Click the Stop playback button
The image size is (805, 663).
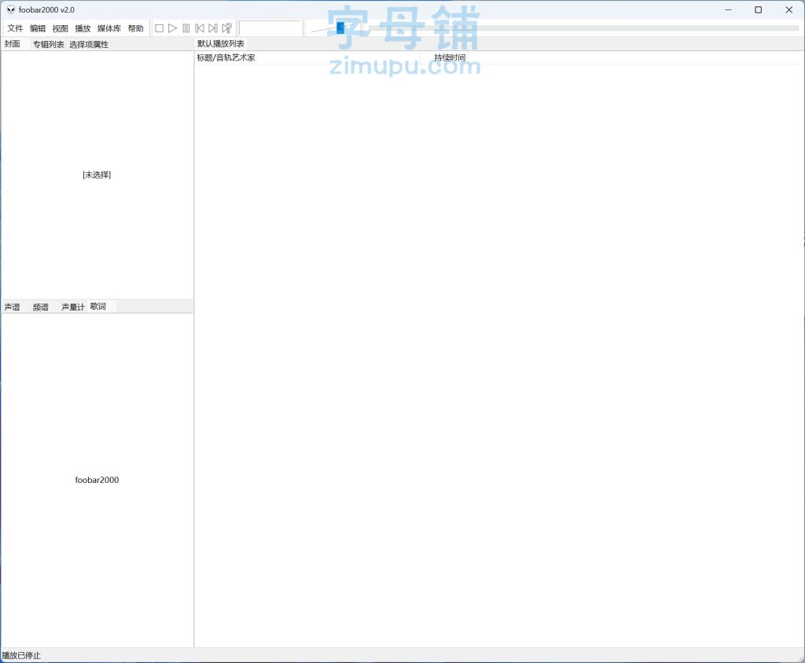point(159,28)
